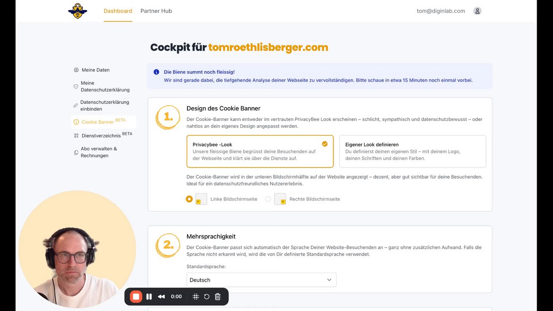Click the tomroethlisberger.com domain in heading

[x=268, y=48]
